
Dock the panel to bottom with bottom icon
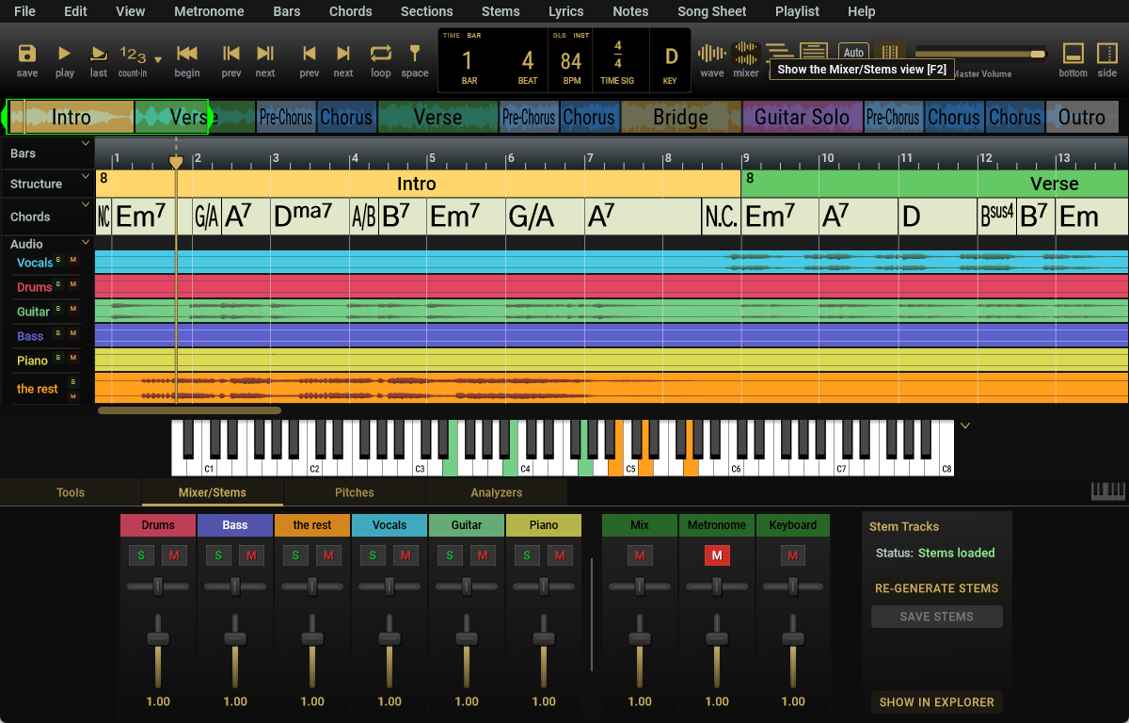point(1073,54)
